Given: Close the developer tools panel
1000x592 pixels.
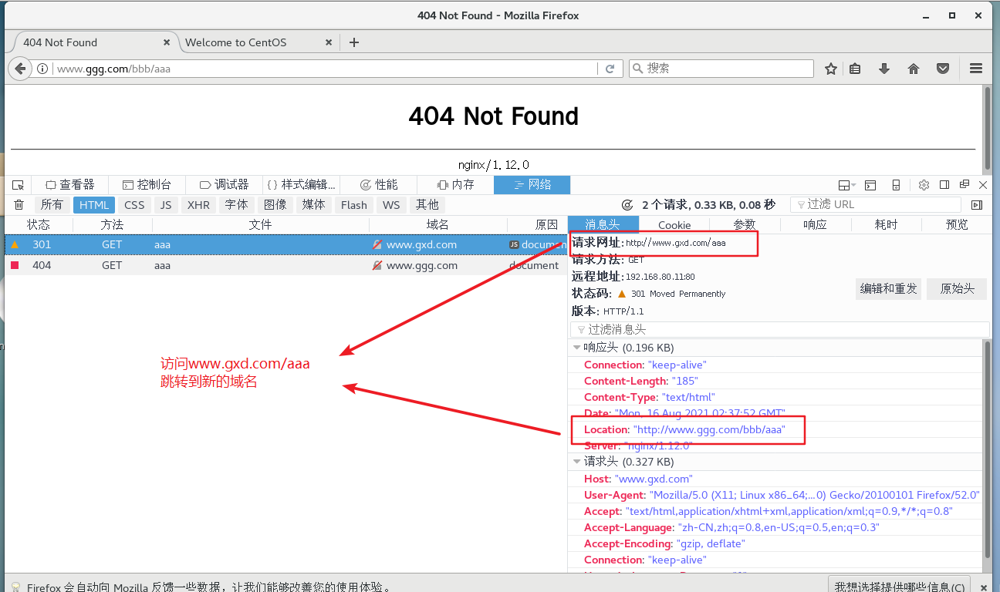Looking at the screenshot, I should 983,185.
